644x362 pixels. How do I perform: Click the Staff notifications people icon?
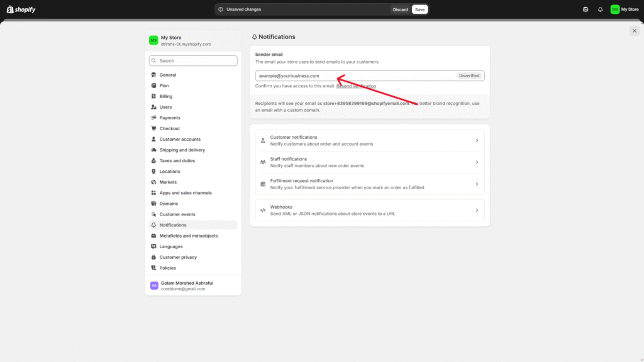pos(263,162)
